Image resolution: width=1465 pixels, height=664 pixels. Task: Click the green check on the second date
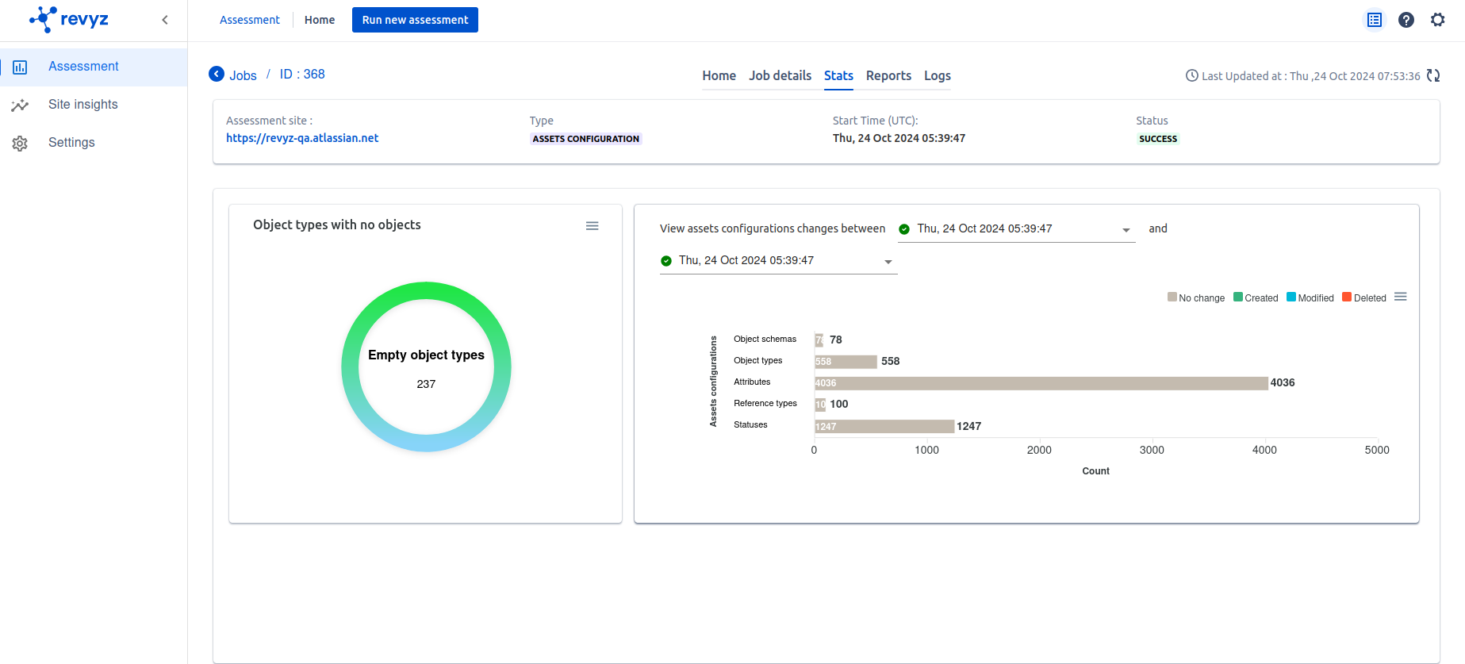666,261
